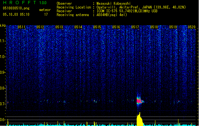The height and width of the screenshot is (126, 199).
Task: Click the Observer field label
Action: (64, 3)
